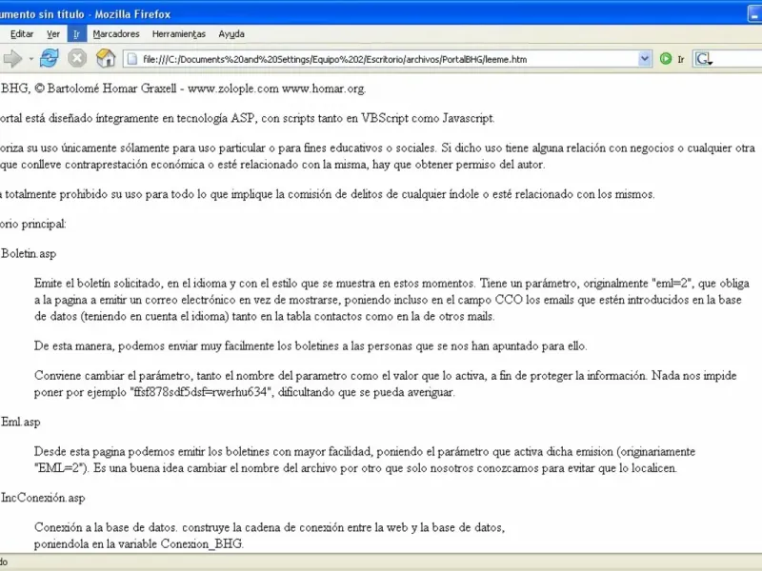Viewport: 762px width, 571px height.
Task: Open the Google search engine selector
Action: tap(703, 59)
